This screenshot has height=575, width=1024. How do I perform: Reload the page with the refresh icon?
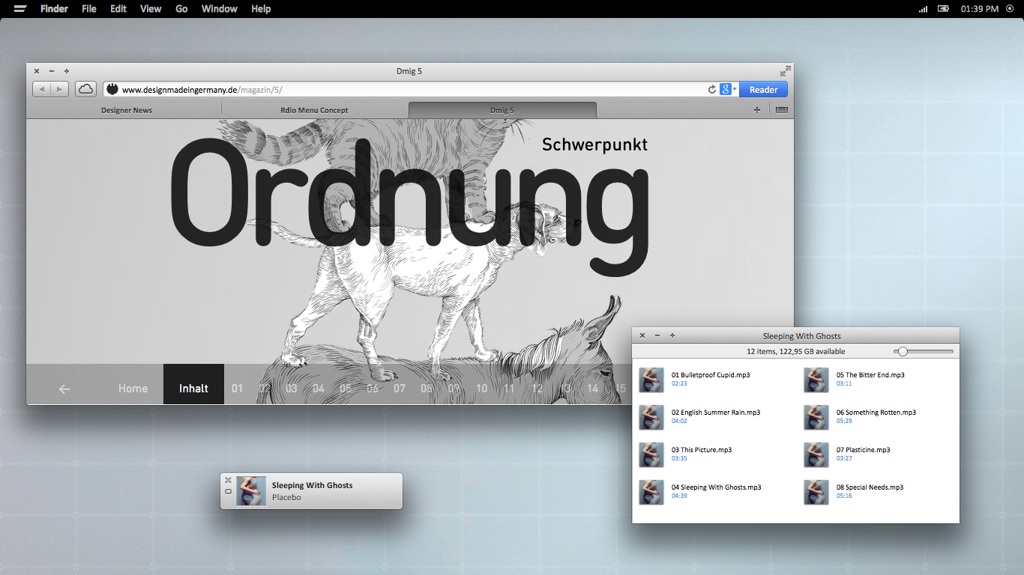(712, 90)
